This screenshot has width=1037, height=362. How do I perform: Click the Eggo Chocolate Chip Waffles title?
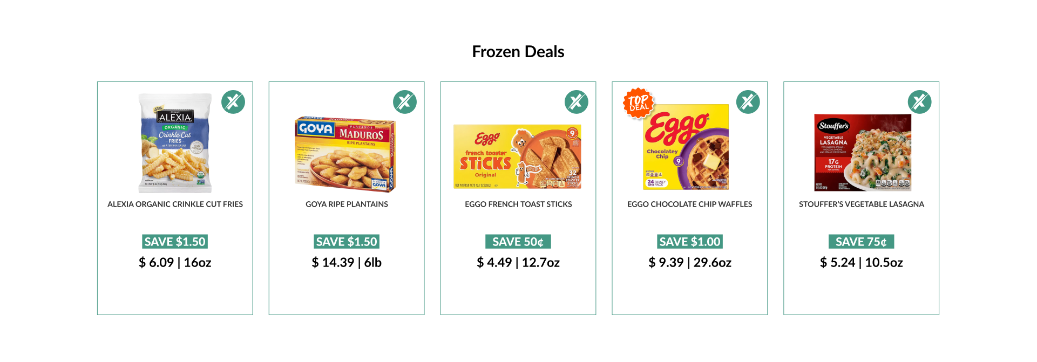[689, 204]
